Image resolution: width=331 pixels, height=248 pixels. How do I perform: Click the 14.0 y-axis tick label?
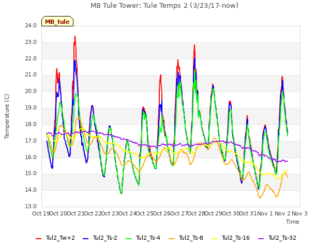click(31, 190)
